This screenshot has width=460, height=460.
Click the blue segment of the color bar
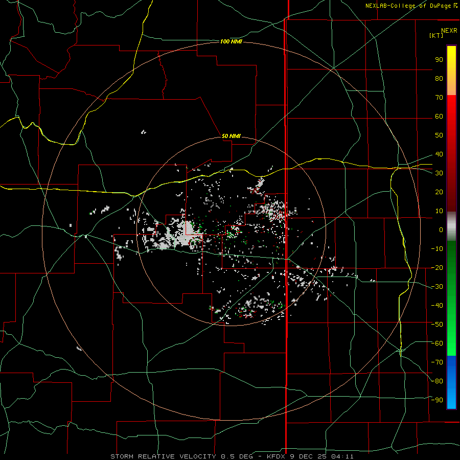point(451,382)
